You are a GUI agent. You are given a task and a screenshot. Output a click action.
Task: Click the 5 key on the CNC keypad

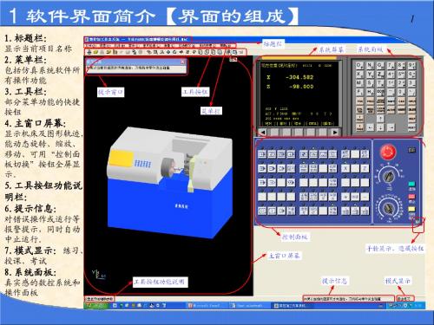coord(401,75)
